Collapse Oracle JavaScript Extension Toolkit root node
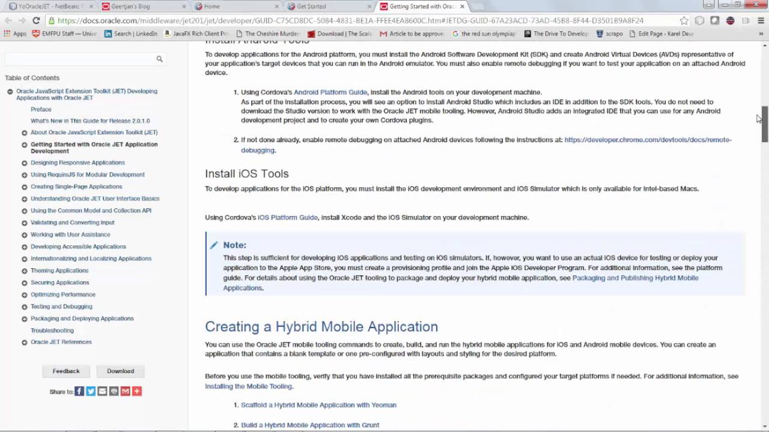Screen dimensions: 769x432 coord(10,92)
